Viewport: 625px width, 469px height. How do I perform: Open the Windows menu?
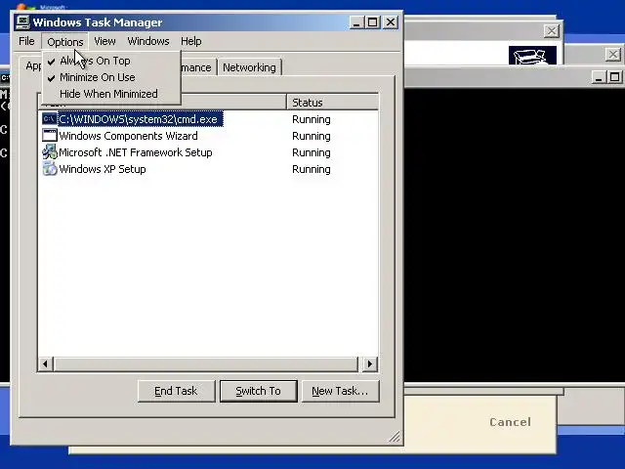pyautogui.click(x=148, y=41)
